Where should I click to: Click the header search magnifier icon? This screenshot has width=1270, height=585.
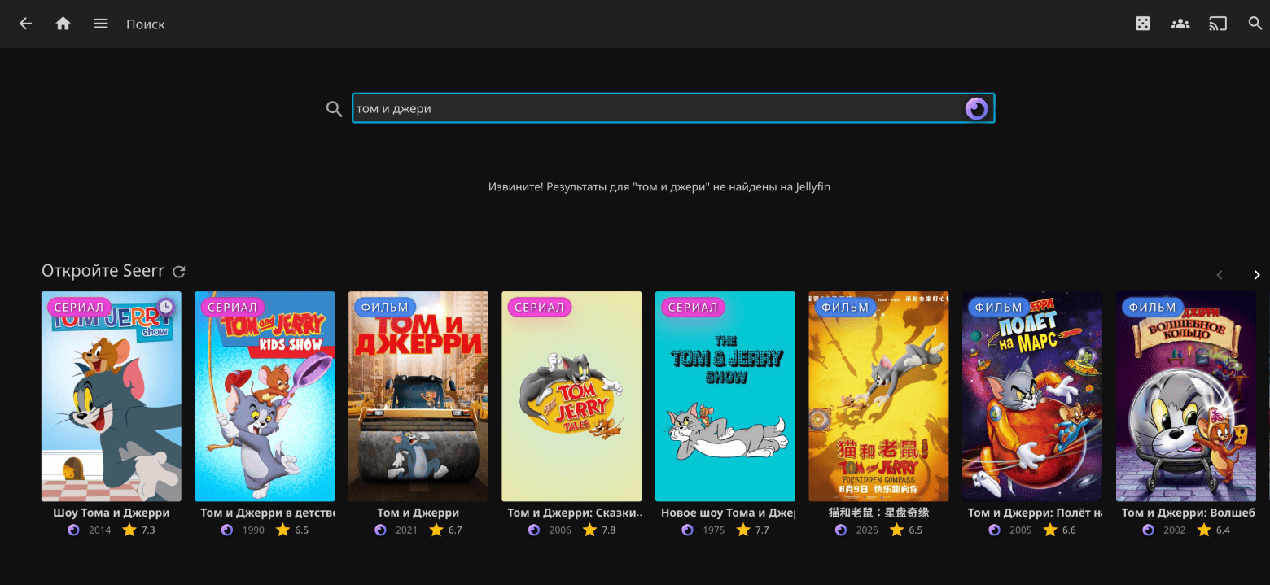[1255, 24]
